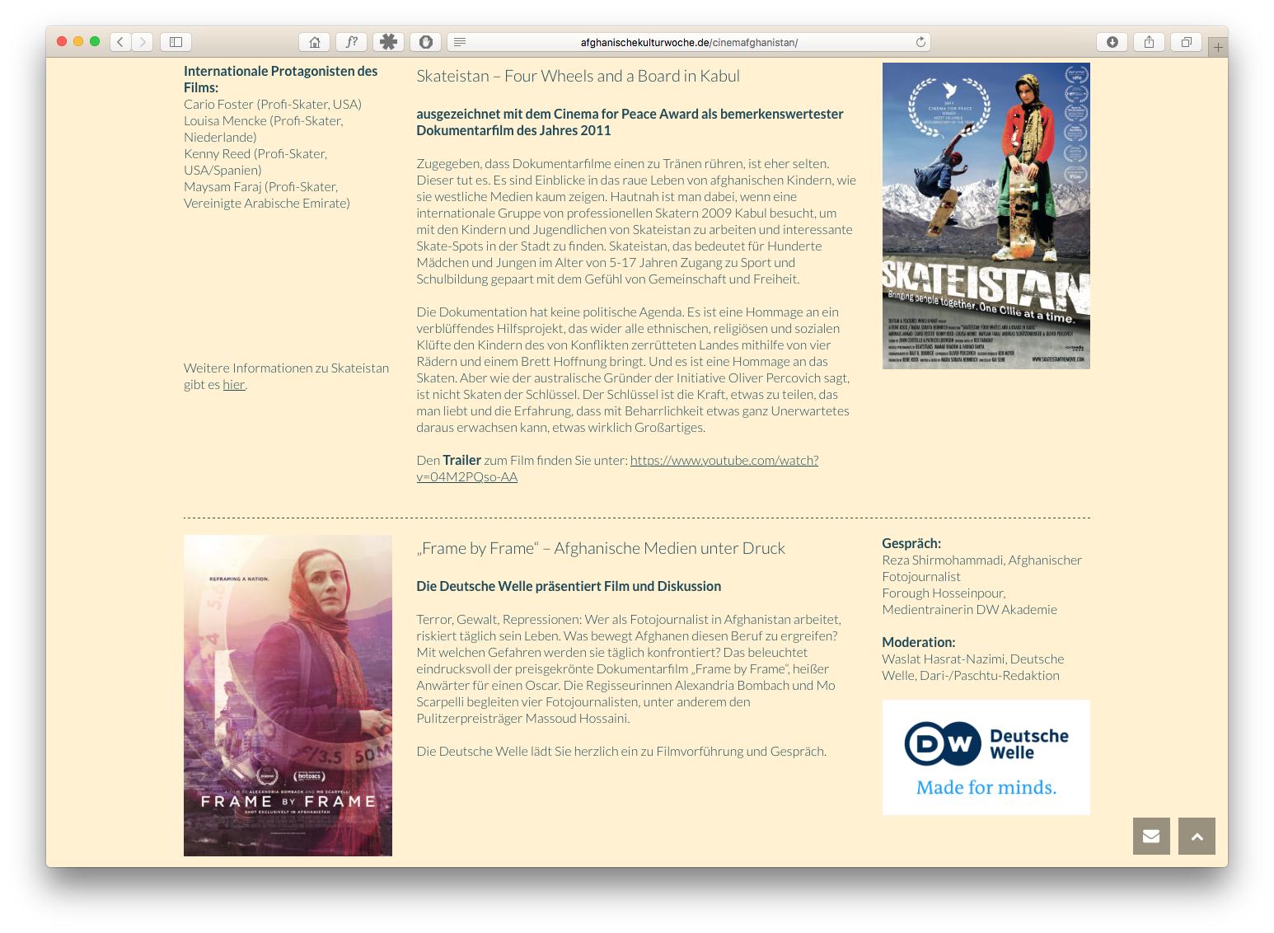The height and width of the screenshot is (933, 1274).
Task: Open a new tab with plus button
Action: (1218, 48)
